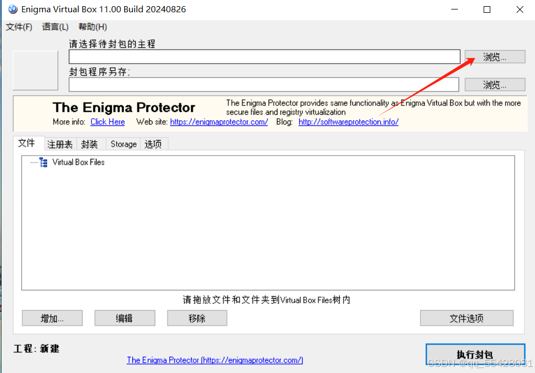This screenshot has width=535, height=373.
Task: Close the Enigma Virtual Box window
Action: pos(520,9)
